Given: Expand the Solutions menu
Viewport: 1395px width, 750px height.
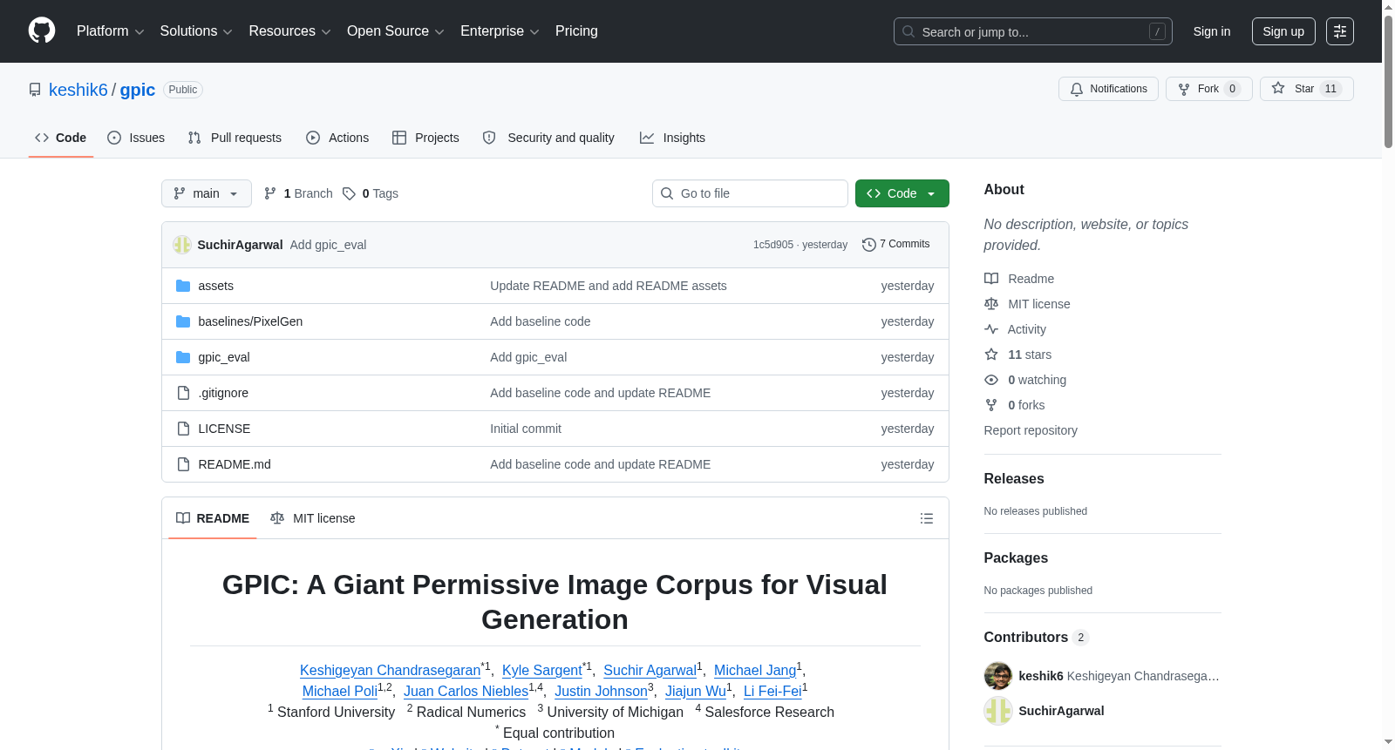Looking at the screenshot, I should (x=196, y=31).
